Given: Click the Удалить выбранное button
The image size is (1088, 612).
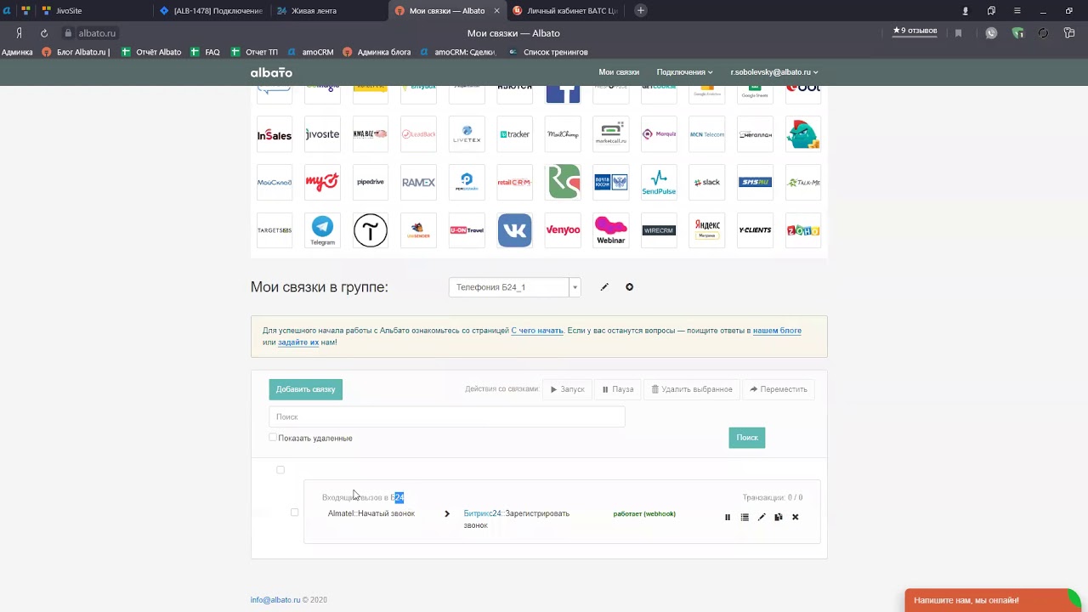Looking at the screenshot, I should (x=692, y=389).
